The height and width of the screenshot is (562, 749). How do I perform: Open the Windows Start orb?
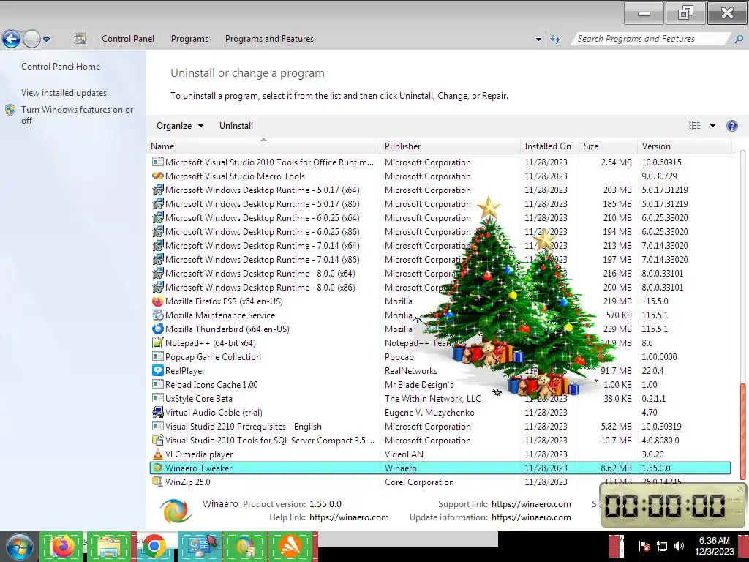[x=19, y=547]
